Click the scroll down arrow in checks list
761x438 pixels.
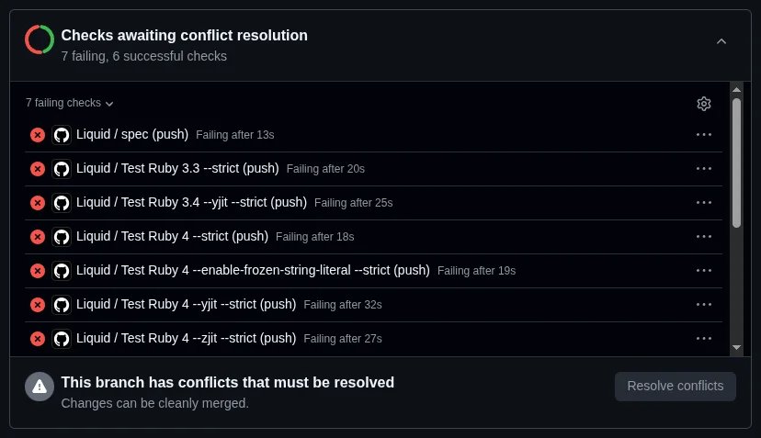pos(736,348)
